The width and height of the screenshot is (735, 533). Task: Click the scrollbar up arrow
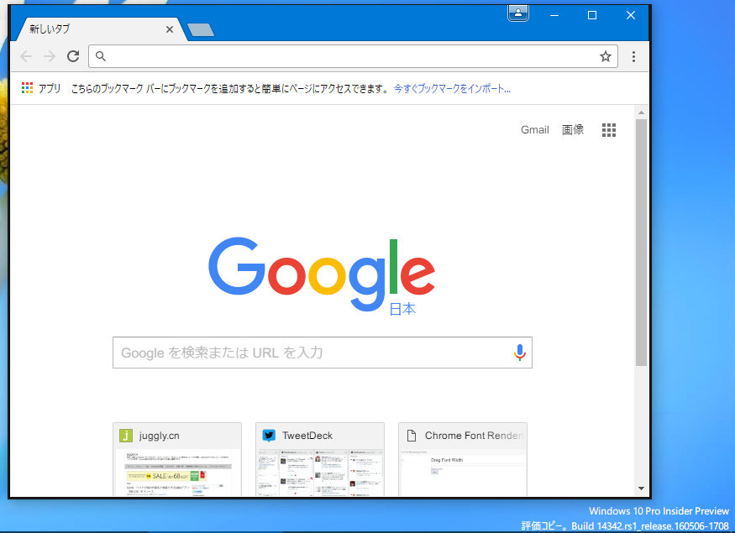point(641,112)
